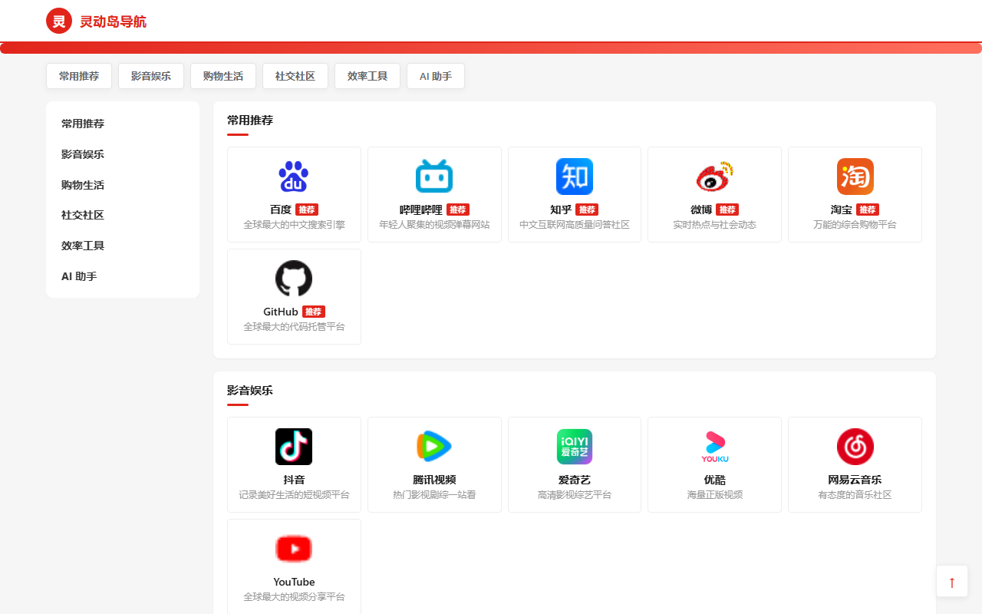Open the 抖音 music note icon

pyautogui.click(x=294, y=447)
